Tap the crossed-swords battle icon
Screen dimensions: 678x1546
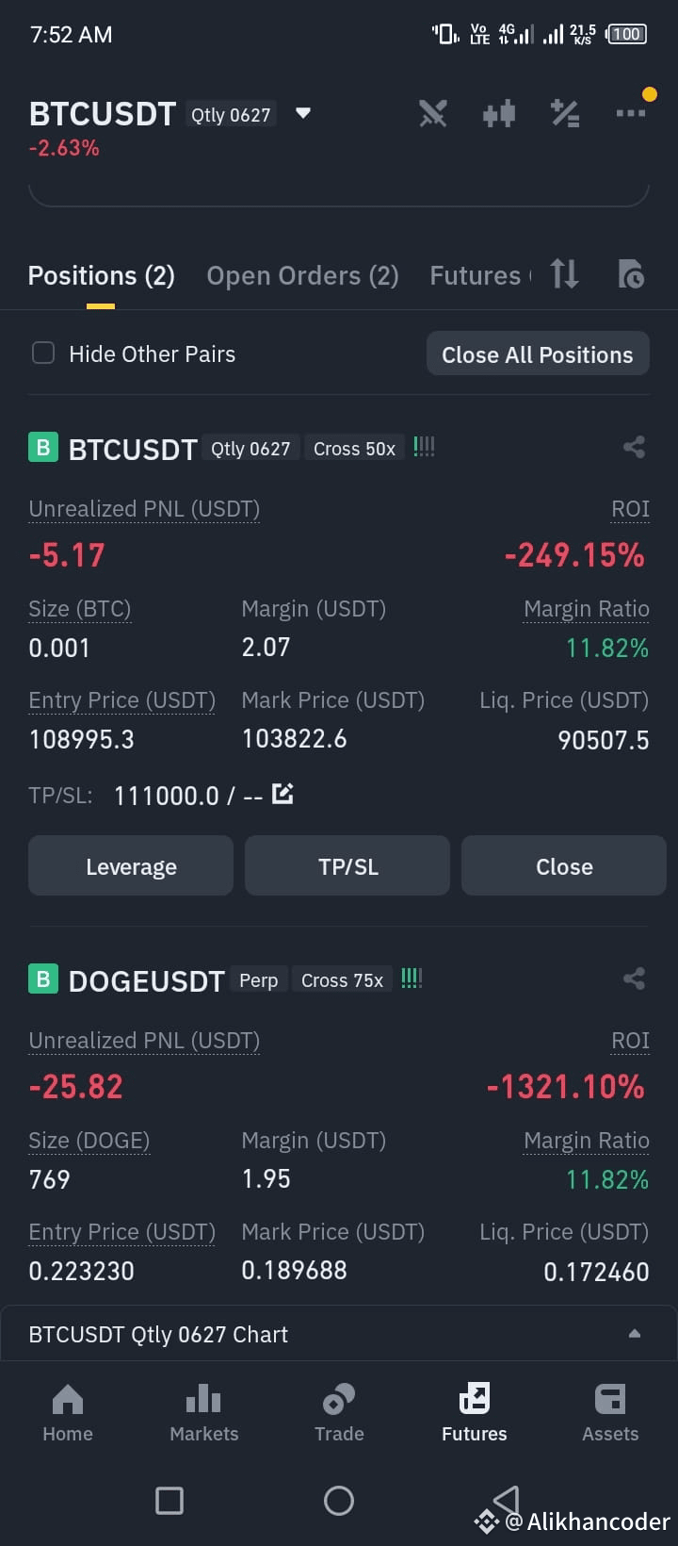(433, 114)
